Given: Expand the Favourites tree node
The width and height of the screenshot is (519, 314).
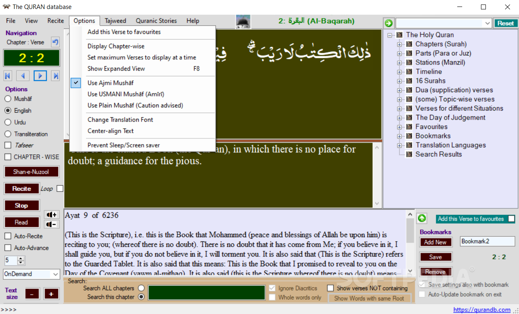Looking at the screenshot, I should (399, 127).
